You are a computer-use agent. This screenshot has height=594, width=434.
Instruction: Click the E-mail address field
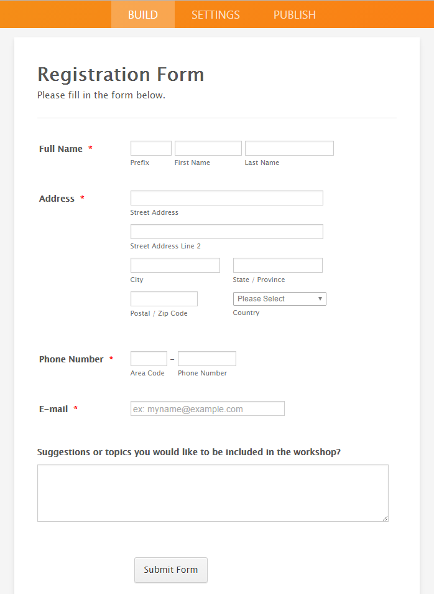point(207,408)
